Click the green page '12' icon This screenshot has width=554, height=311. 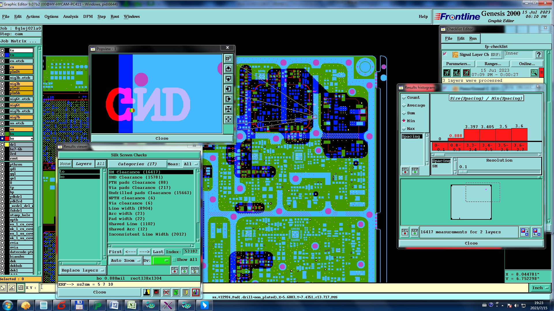coord(176,292)
